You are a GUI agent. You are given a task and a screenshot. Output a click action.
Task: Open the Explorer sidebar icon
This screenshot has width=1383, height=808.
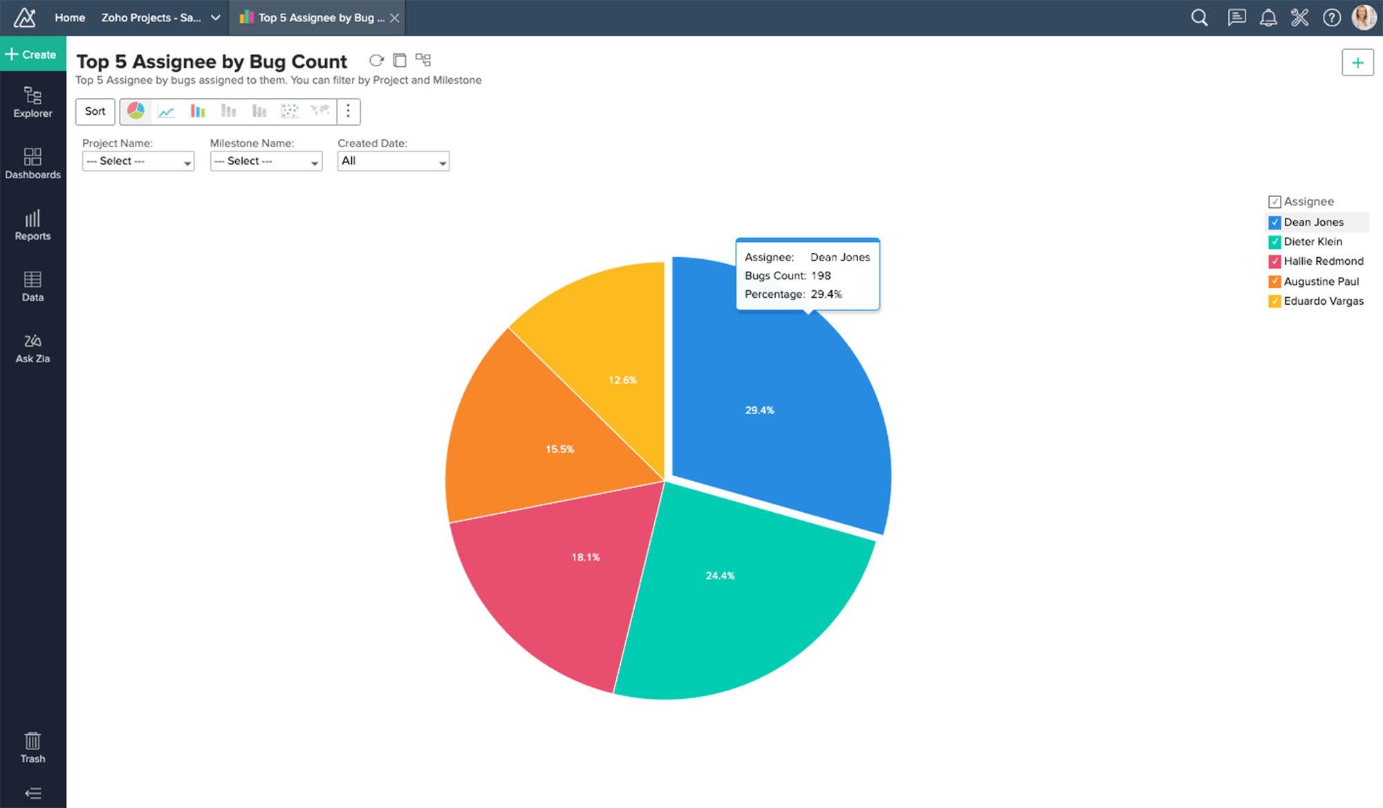tap(33, 102)
